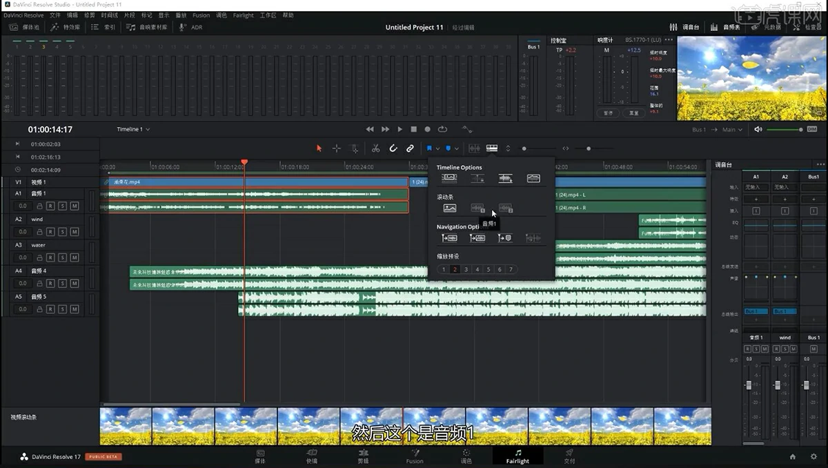Click the 01:00:14:17 timecode display
The width and height of the screenshot is (828, 468).
point(50,129)
